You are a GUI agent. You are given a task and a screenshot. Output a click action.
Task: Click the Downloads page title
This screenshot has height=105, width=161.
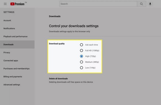(x=55, y=16)
